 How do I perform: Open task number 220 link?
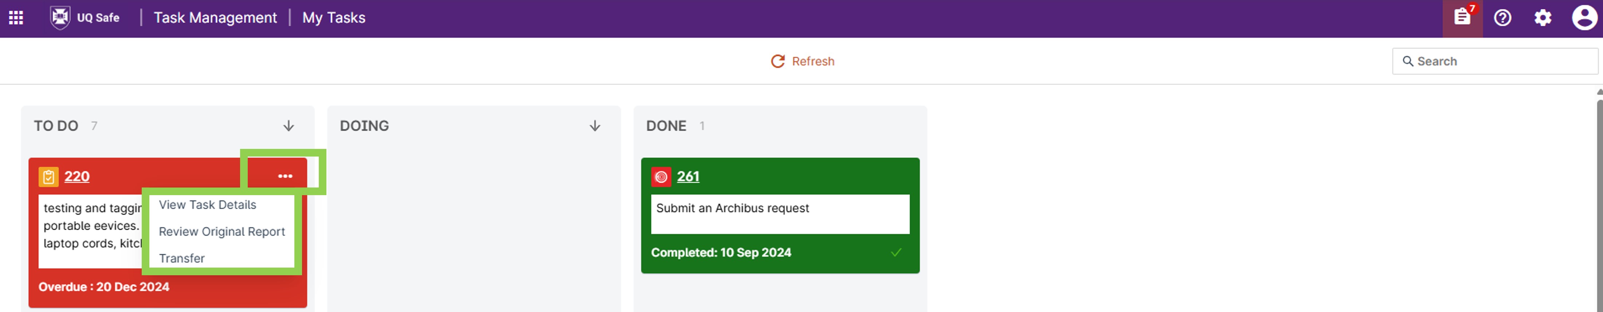[77, 177]
